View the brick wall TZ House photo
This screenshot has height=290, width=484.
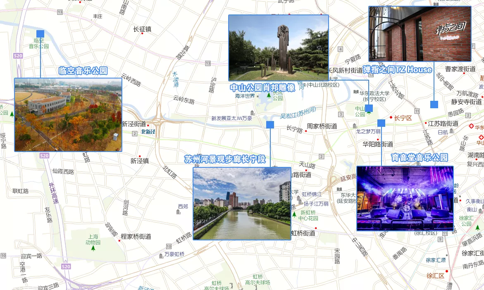coord(420,33)
